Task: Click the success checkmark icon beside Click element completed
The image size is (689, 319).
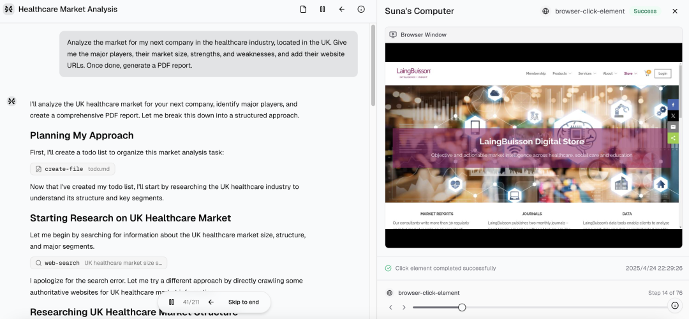Action: [x=388, y=268]
